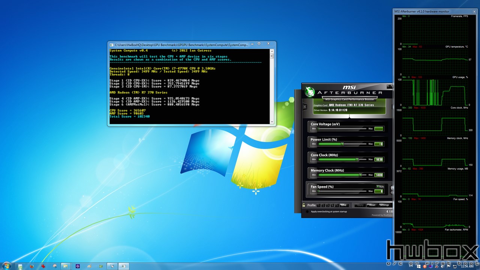Open Firefox from the taskbar
The width and height of the screenshot is (480, 270).
pyautogui.click(x=32, y=266)
